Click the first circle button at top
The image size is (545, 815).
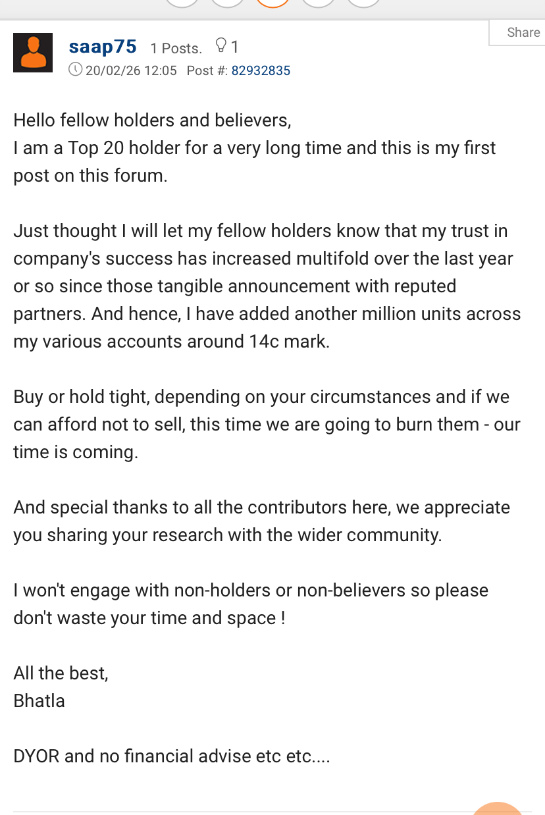[x=182, y=3]
